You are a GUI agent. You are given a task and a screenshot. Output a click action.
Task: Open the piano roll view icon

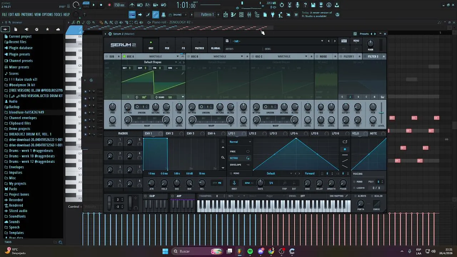point(233,15)
